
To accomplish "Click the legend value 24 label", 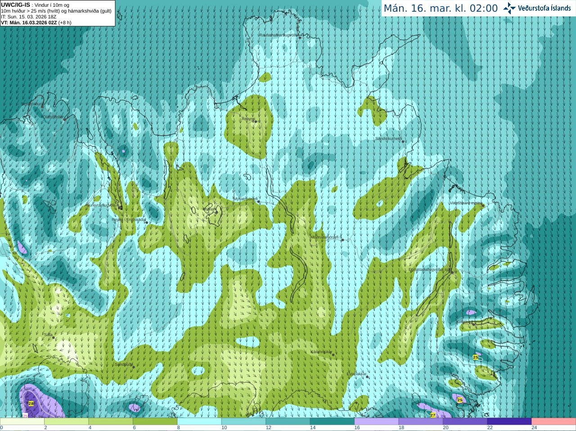I will click(x=534, y=428).
